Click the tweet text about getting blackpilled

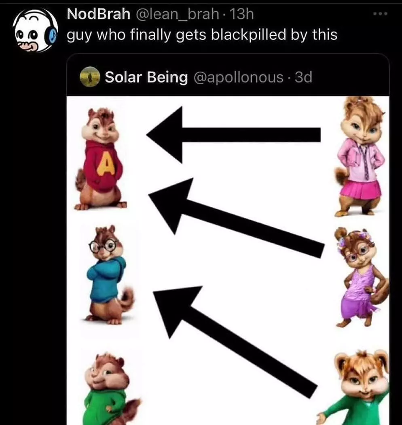(x=202, y=35)
